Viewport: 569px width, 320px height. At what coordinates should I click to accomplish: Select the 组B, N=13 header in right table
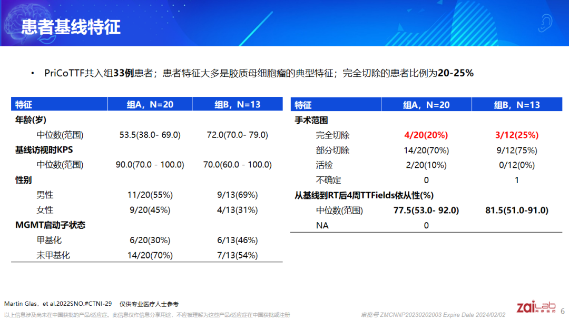click(x=517, y=104)
